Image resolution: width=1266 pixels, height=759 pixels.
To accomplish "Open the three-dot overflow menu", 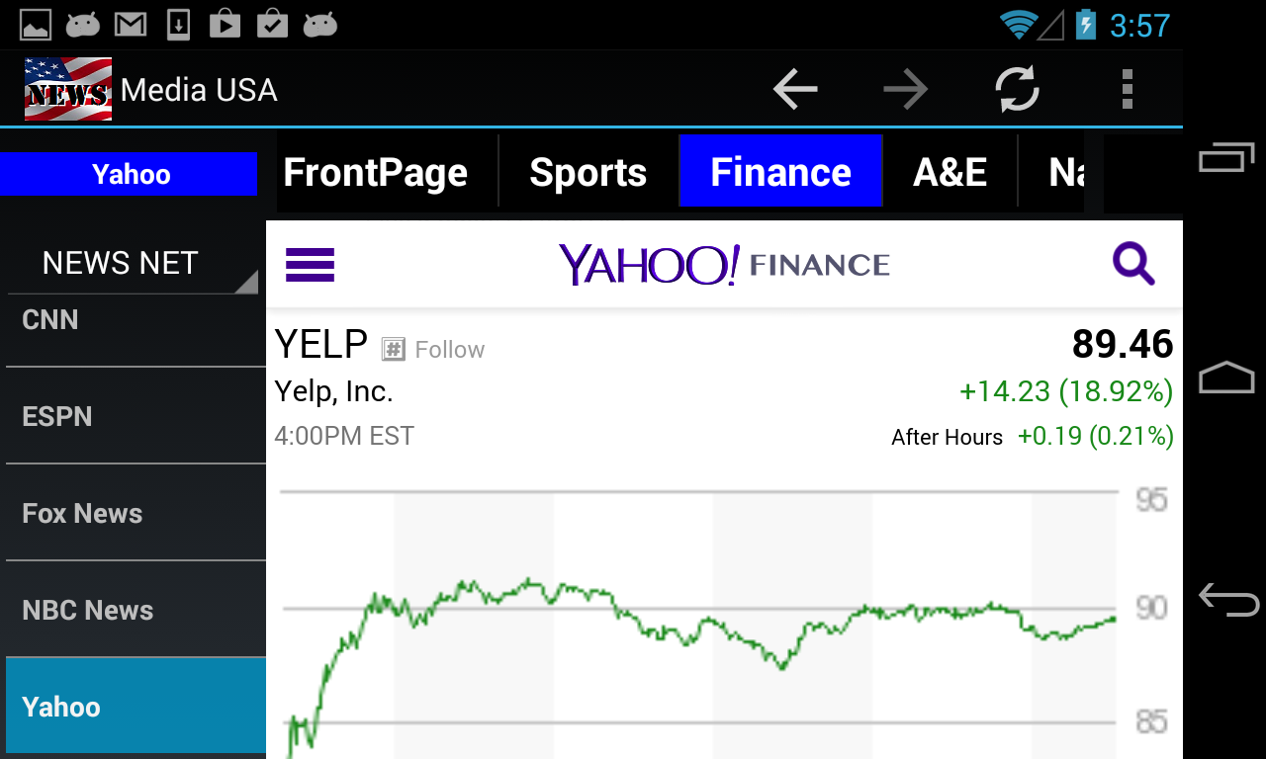I will 1127,90.
